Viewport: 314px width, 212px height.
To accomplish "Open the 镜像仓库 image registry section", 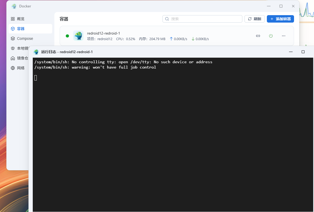I will [19, 58].
